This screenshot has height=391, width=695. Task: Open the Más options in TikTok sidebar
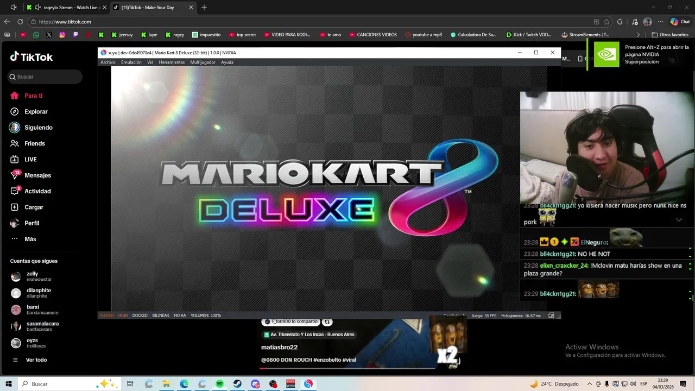coord(23,239)
